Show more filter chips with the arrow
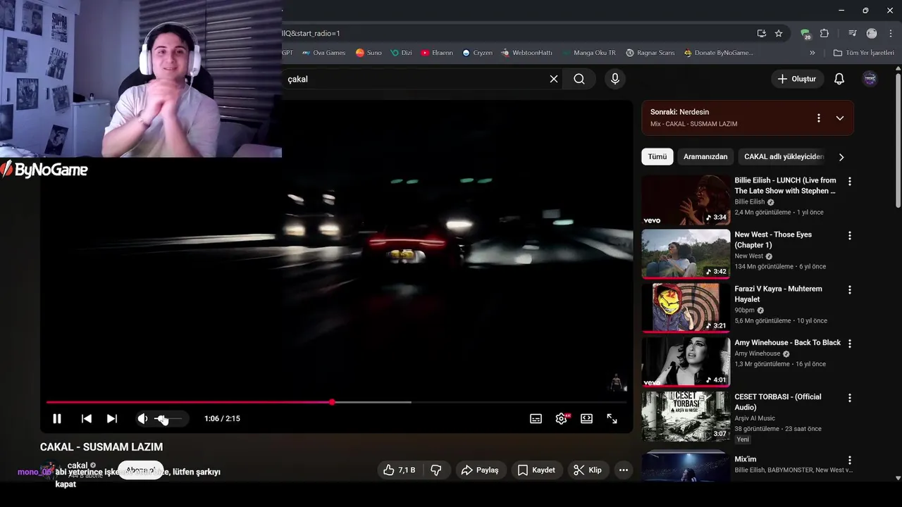The image size is (902, 507). (841, 157)
